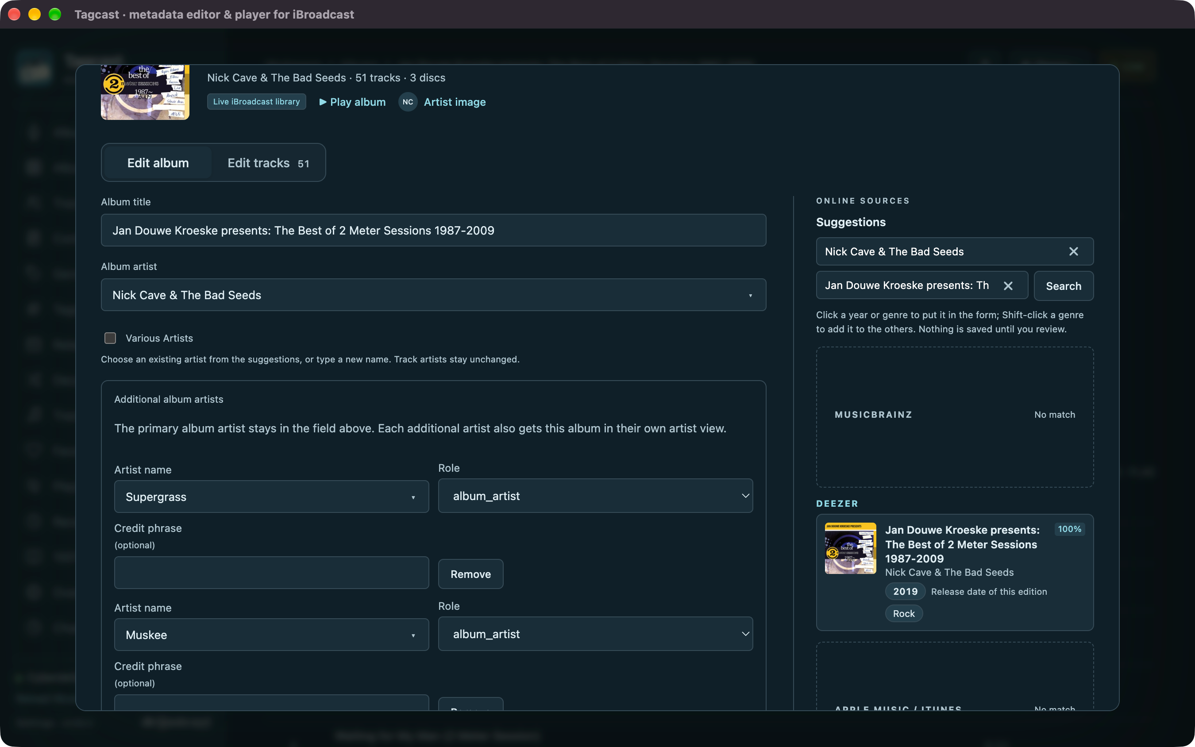1195x747 pixels.
Task: Apply the Rock genre chip
Action: (903, 614)
